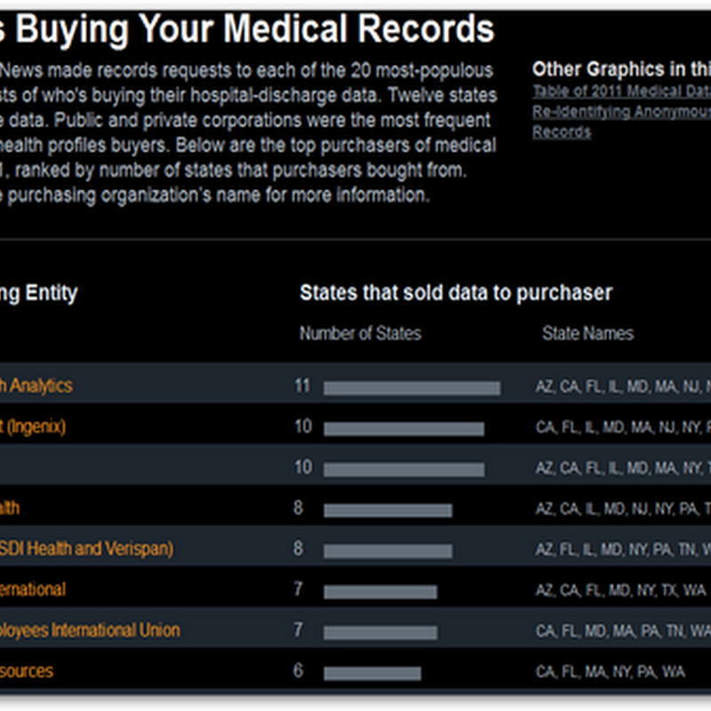
Task: Click the "Number of States" column header
Action: [360, 333]
